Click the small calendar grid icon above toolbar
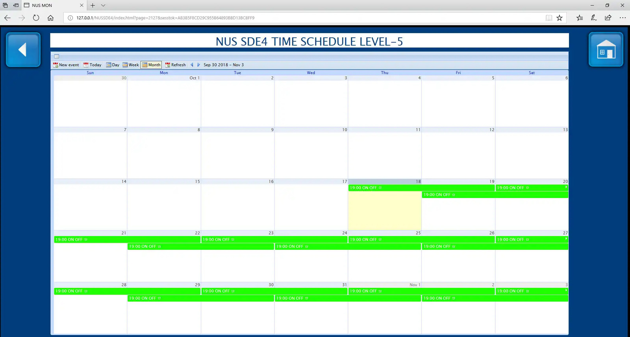The height and width of the screenshot is (337, 630). [x=56, y=56]
